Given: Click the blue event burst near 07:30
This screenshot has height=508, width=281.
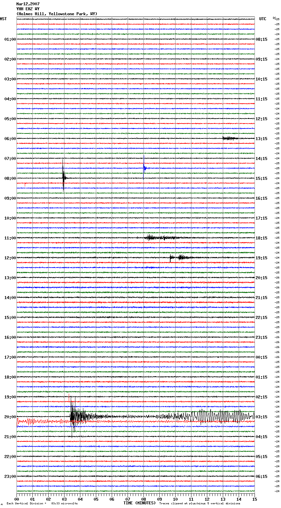Looking at the screenshot, I should pos(144,168).
